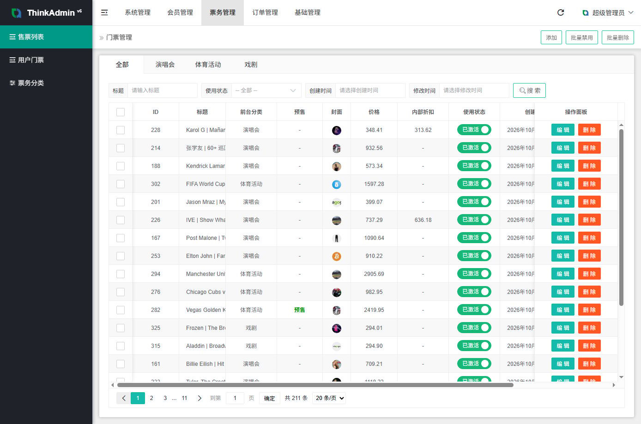This screenshot has height=424, width=641.
Task: Click the page number jump input
Action: [x=235, y=398]
